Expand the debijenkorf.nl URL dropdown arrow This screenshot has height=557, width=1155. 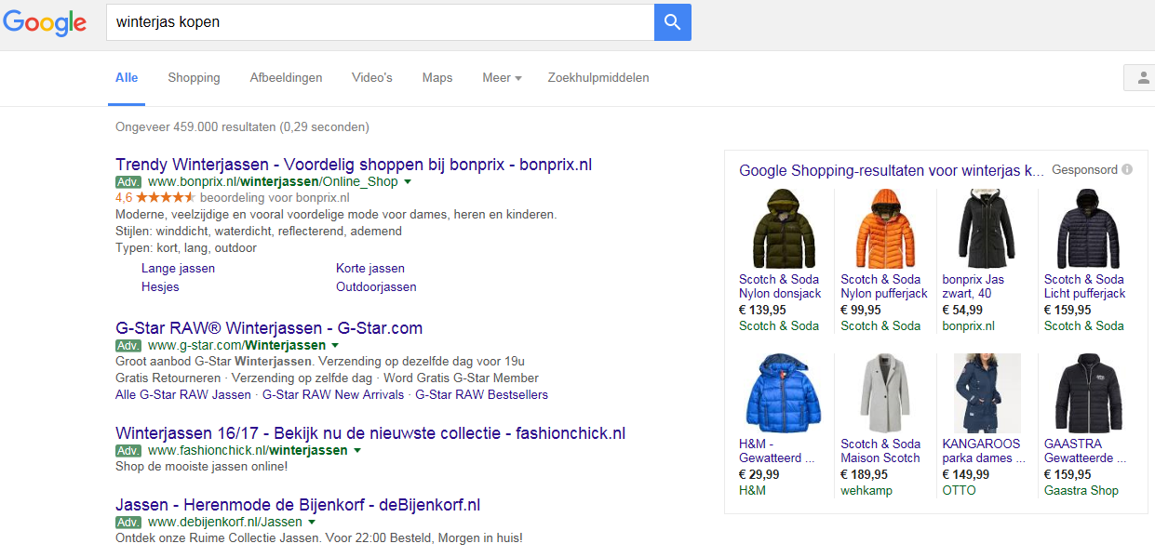[x=312, y=523]
